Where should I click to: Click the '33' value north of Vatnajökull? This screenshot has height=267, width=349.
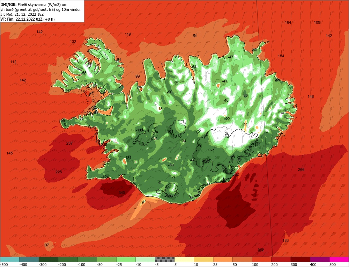245,124
